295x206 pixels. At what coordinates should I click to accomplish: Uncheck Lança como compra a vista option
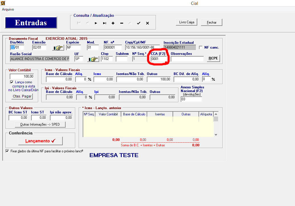12,82
